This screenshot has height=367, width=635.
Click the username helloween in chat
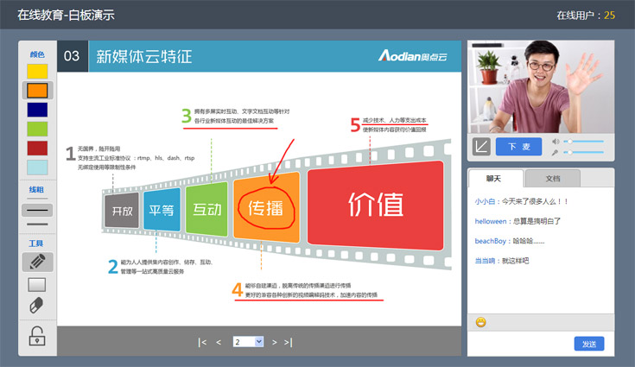pos(491,221)
